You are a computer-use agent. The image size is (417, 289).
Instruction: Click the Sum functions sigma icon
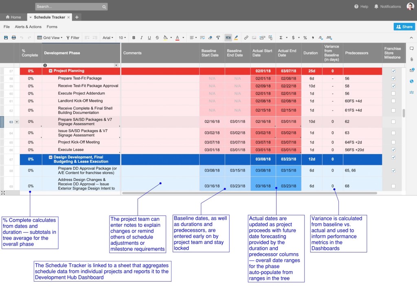(x=281, y=38)
